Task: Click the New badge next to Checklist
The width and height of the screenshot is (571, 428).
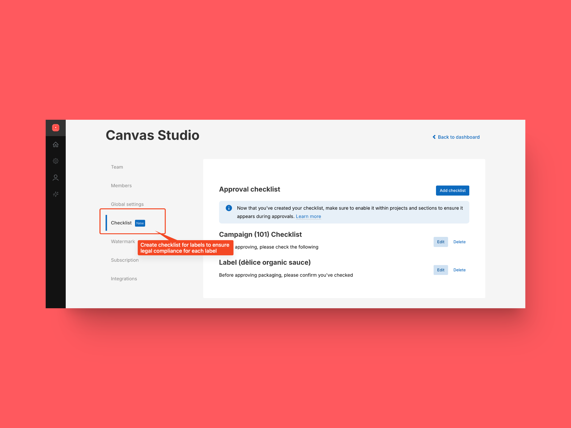Action: point(140,223)
